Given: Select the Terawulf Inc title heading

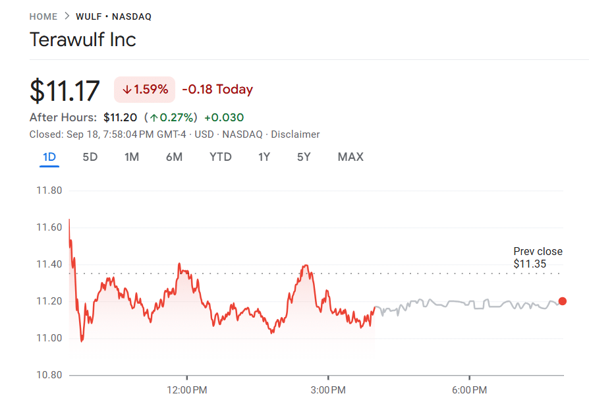Looking at the screenshot, I should [x=83, y=40].
